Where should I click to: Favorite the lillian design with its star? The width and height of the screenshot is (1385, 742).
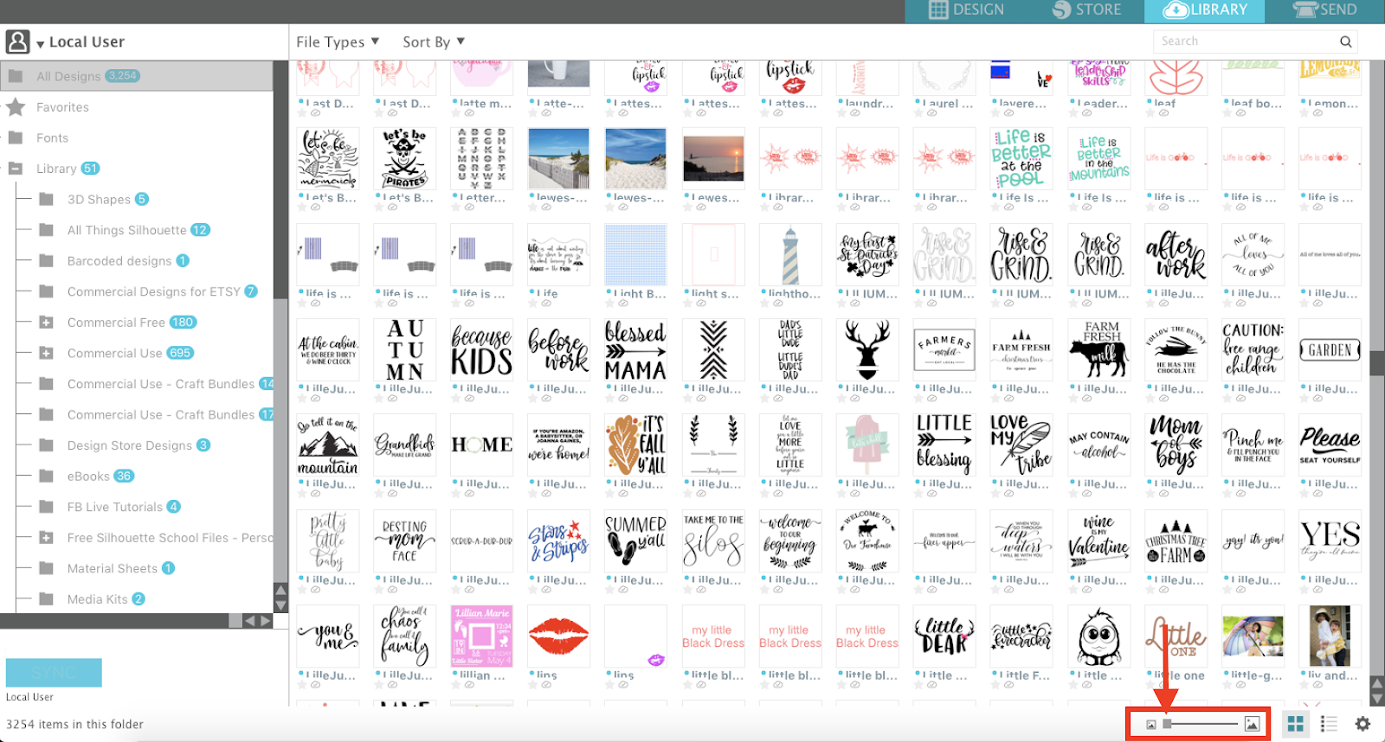456,686
